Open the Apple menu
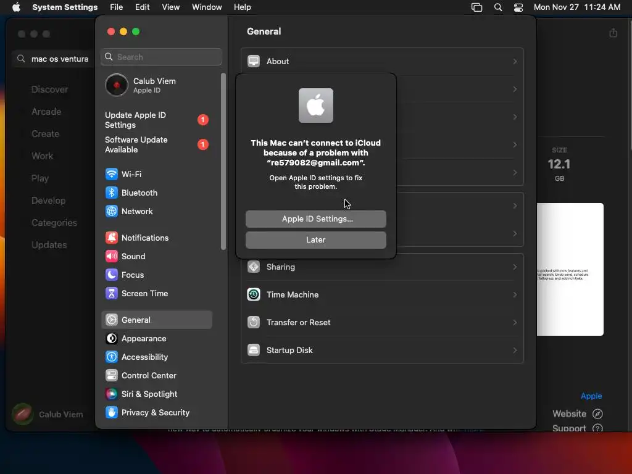Viewport: 632px width, 474px height. 16,7
